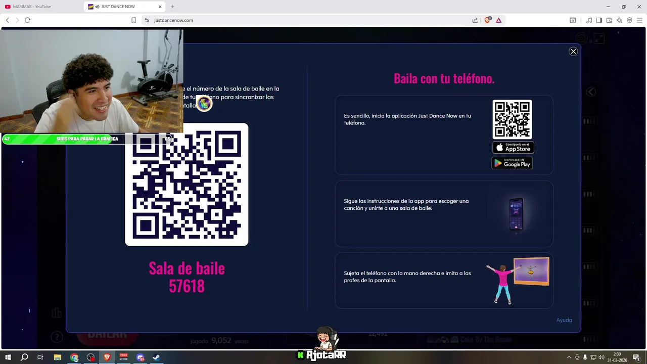
Task: Show hidden system tray icons
Action: click(x=569, y=357)
